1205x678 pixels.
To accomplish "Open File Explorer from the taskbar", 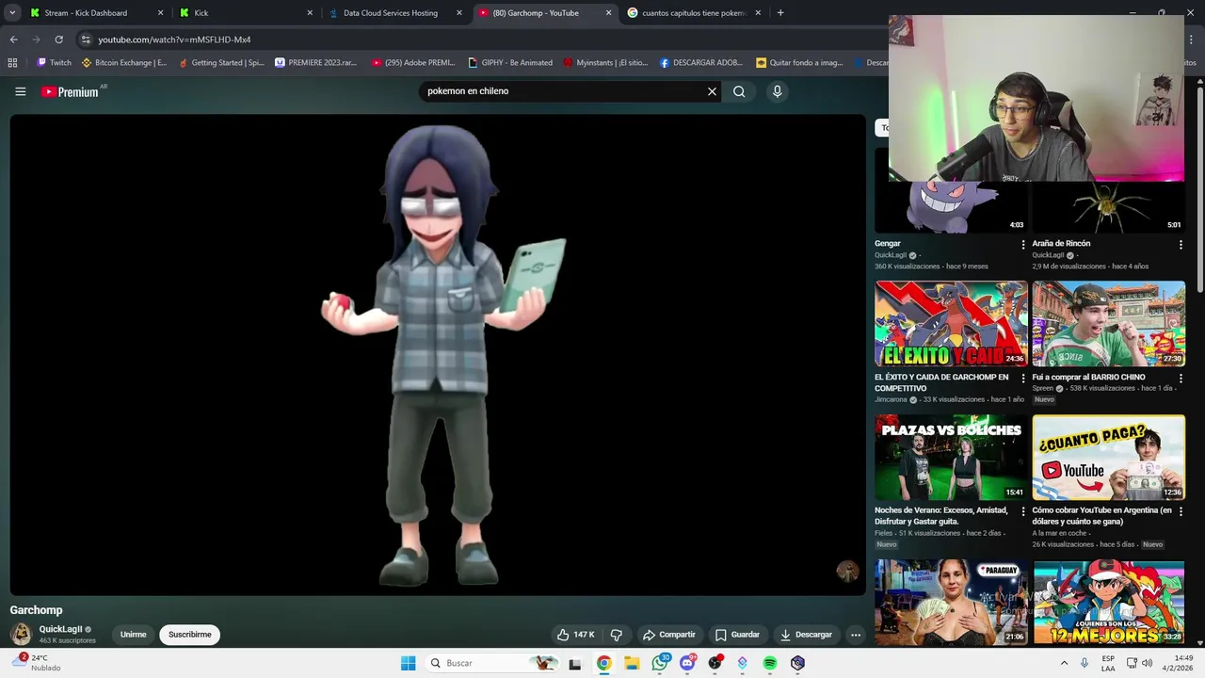I will 632,663.
